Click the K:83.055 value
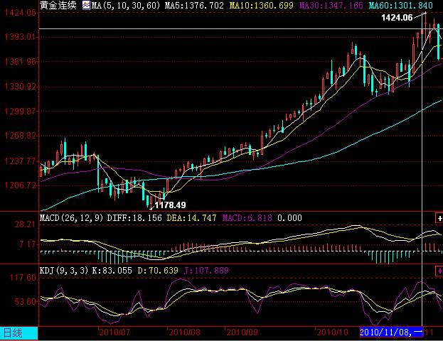This screenshot has width=443, height=341. (112, 271)
